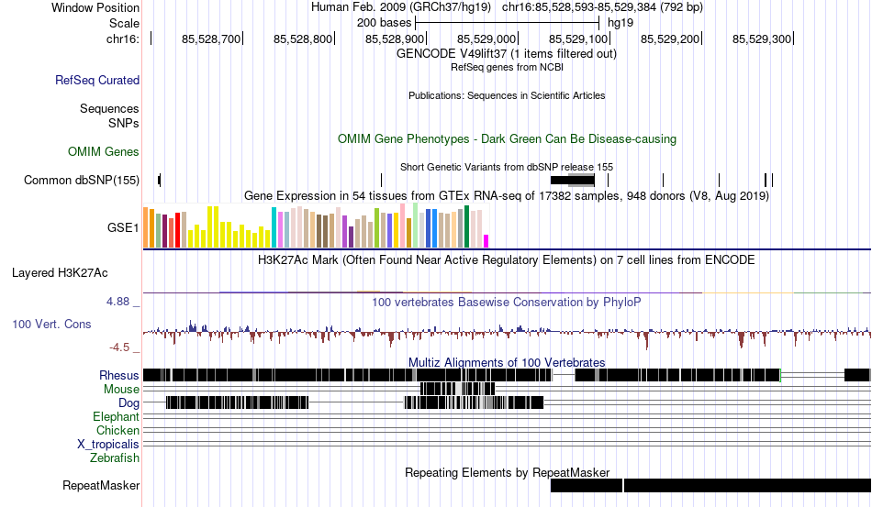Select the Rhesus alignment row label
This screenshot has width=872, height=507.
click(119, 375)
